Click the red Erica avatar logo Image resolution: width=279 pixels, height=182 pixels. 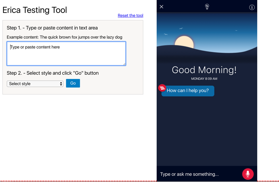(x=162, y=88)
